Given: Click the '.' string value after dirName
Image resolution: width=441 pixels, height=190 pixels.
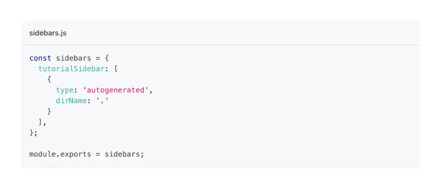Looking at the screenshot, I should pyautogui.click(x=102, y=101).
